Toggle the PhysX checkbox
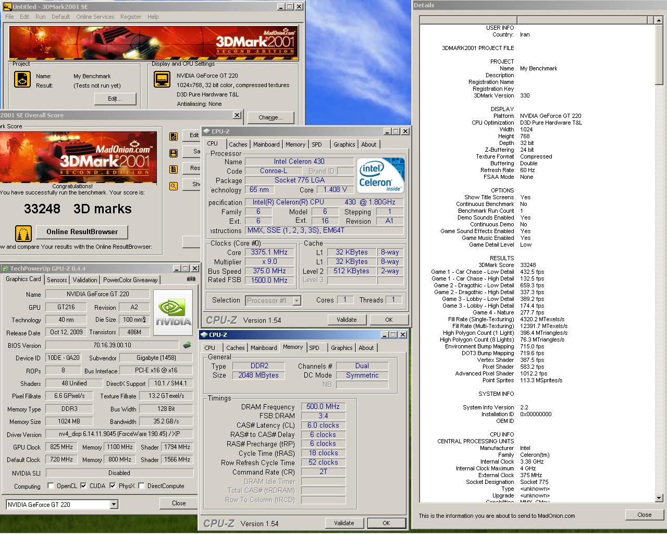Screen dimensions: 667x534 [113, 486]
